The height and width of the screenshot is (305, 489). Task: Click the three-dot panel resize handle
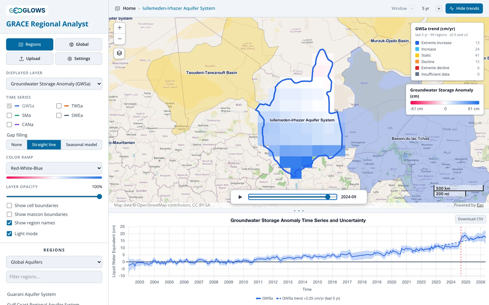click(299, 211)
